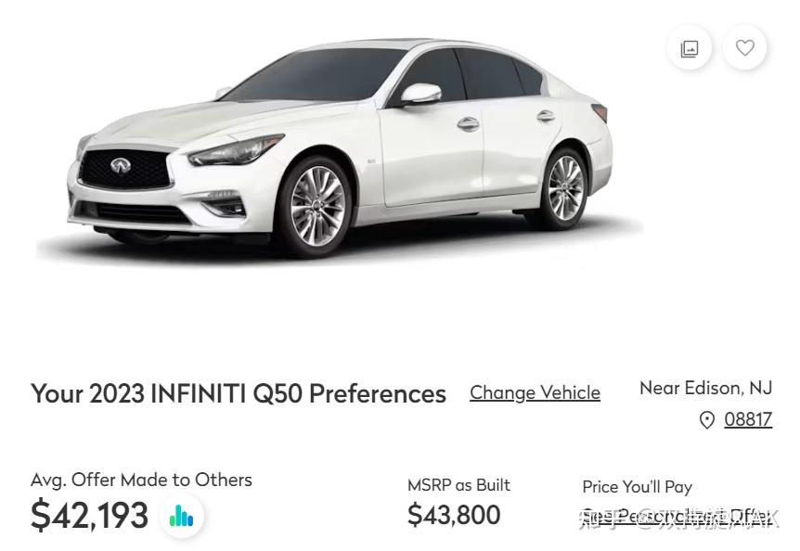Click the car's front wheel
This screenshot has height=551, width=800.
(x=316, y=205)
